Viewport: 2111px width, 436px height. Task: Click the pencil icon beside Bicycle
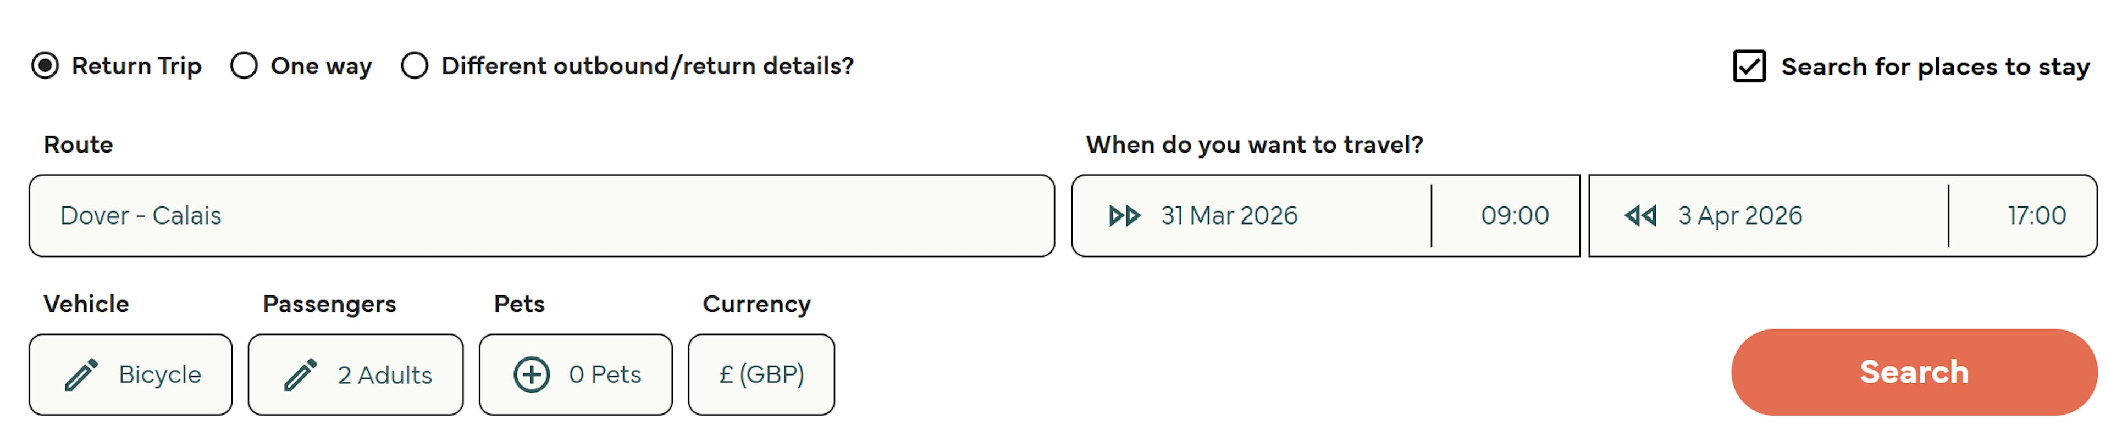(x=81, y=374)
